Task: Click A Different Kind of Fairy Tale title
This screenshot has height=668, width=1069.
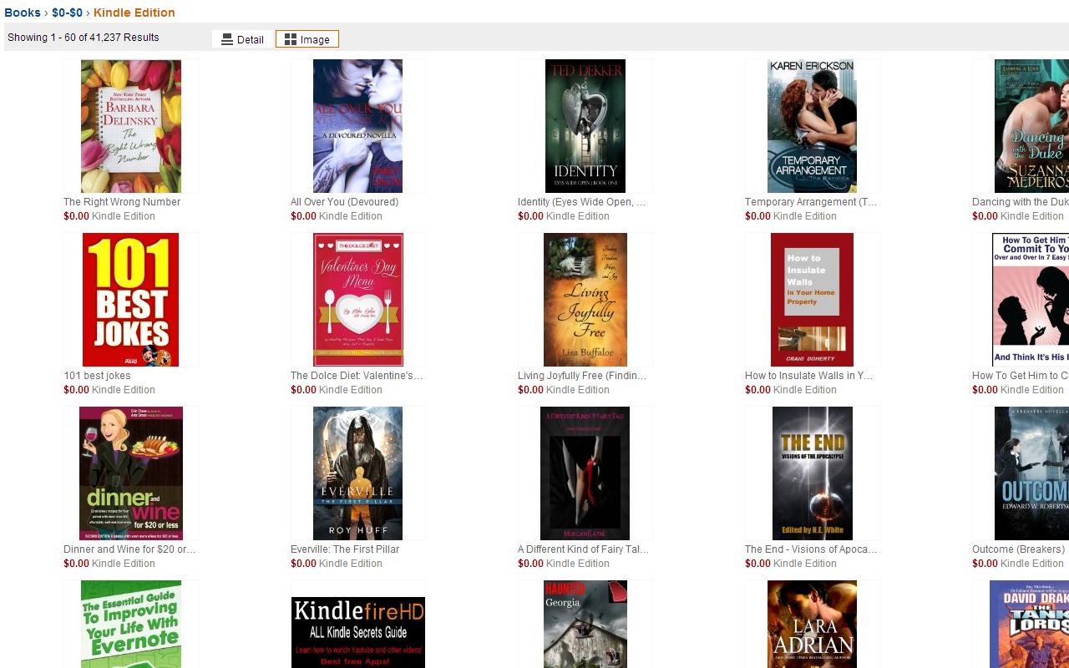Action: click(583, 549)
